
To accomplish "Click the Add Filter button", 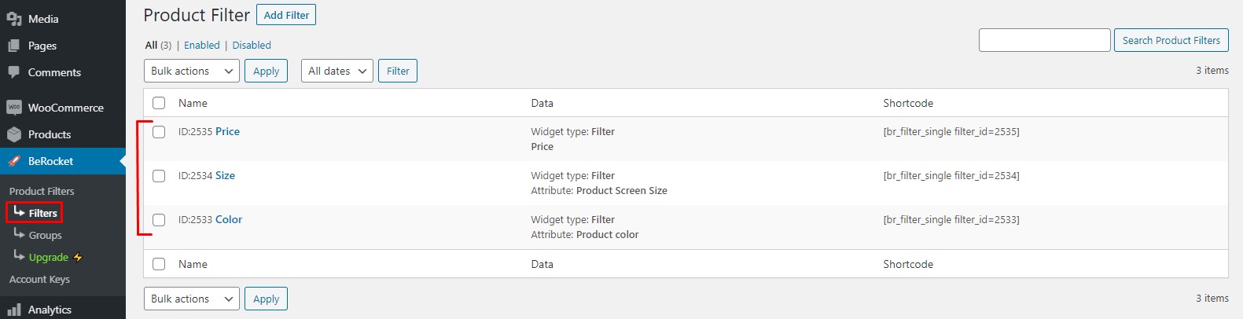I will coord(286,15).
